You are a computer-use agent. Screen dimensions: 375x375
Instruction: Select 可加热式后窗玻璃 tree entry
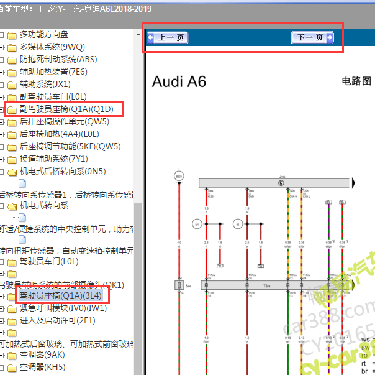tap(66, 344)
